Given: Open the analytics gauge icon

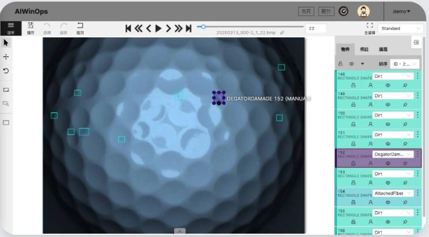Looking at the screenshot, I should pyautogui.click(x=343, y=11).
